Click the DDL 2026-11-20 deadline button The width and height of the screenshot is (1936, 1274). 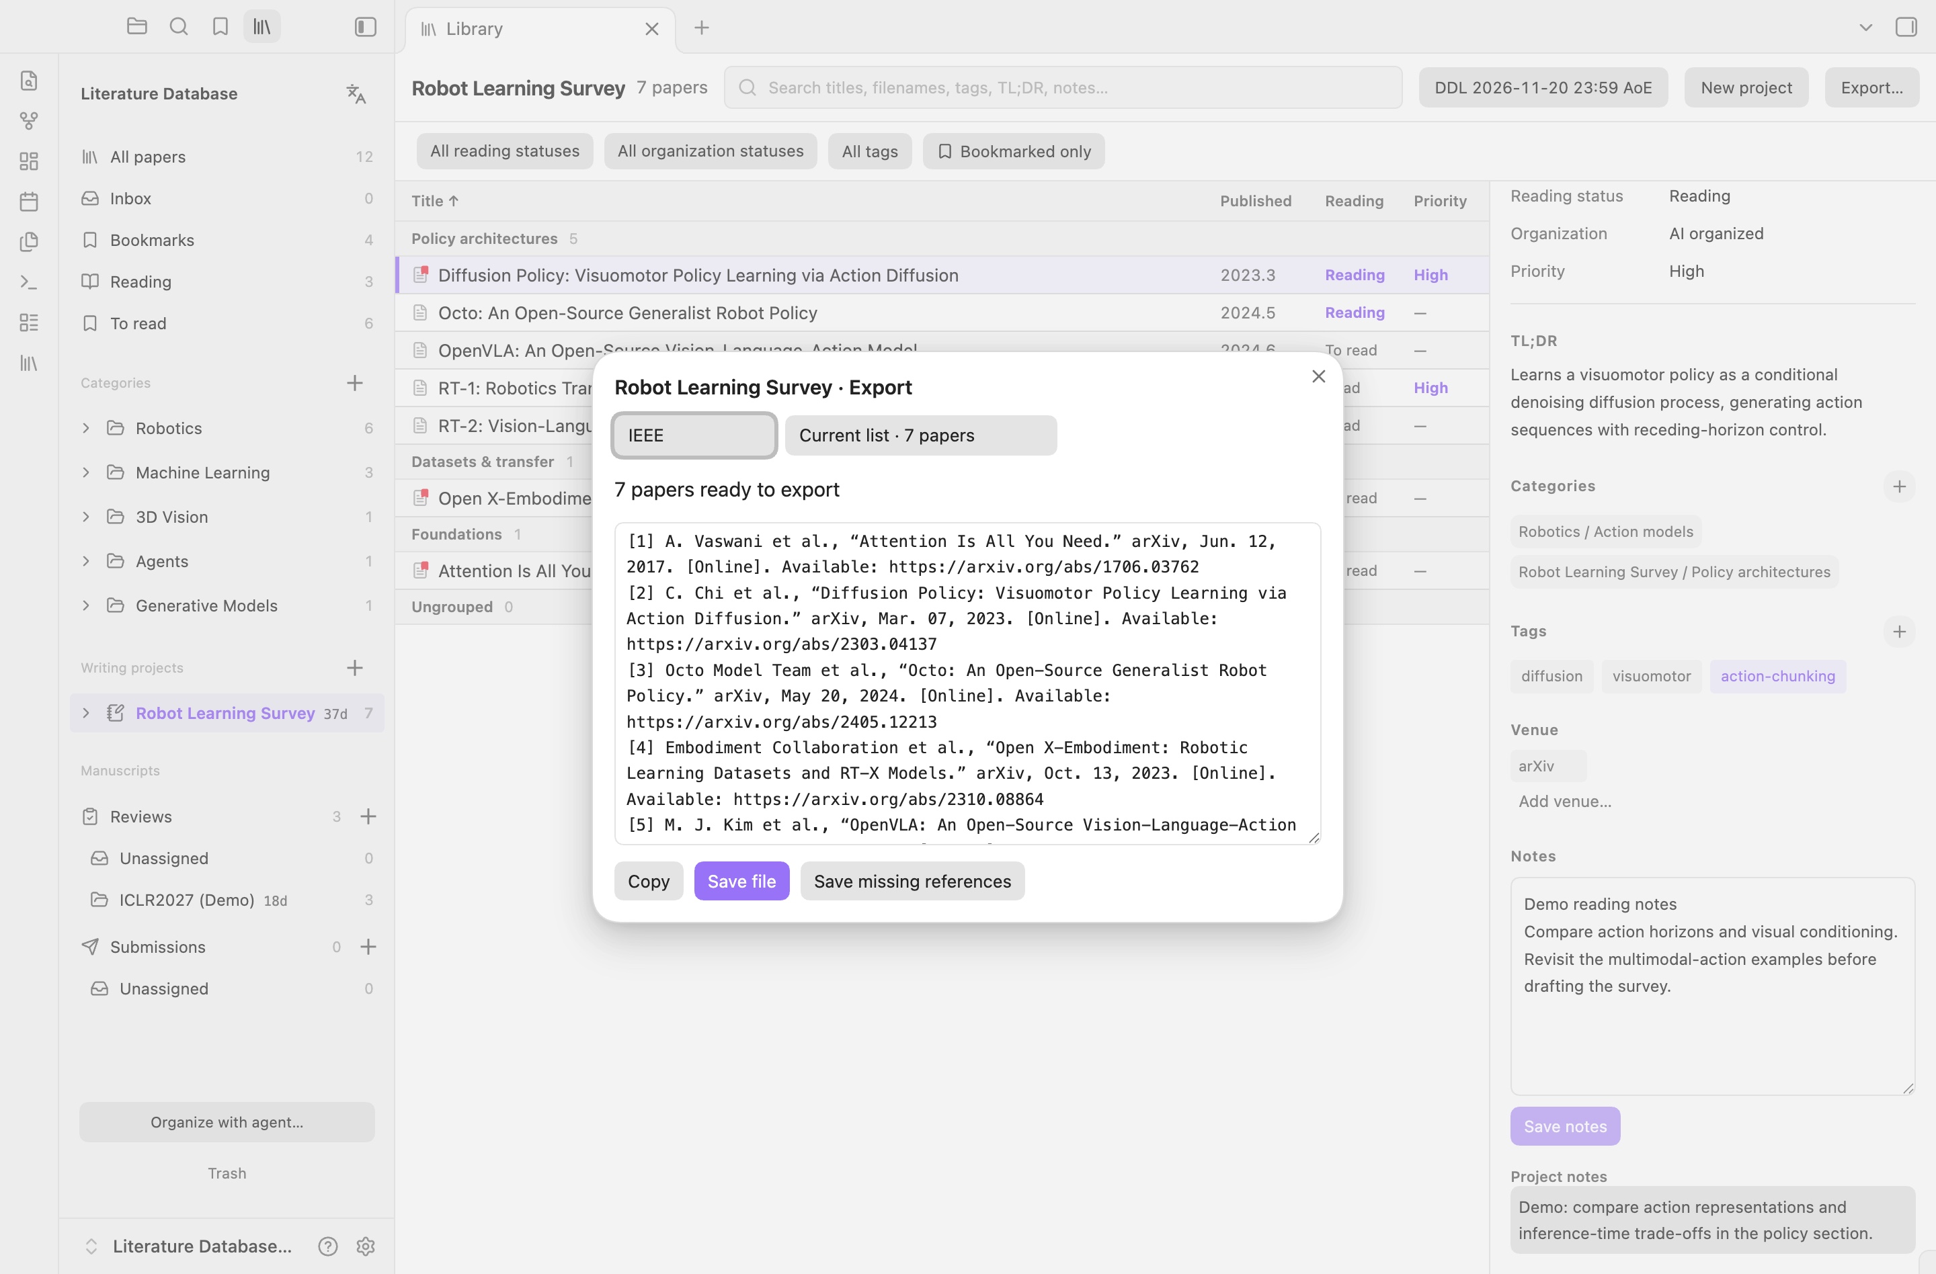click(1543, 88)
